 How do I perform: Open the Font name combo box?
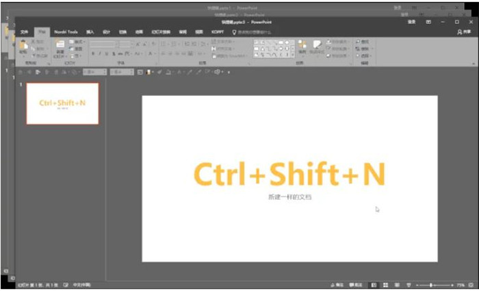tap(104, 45)
